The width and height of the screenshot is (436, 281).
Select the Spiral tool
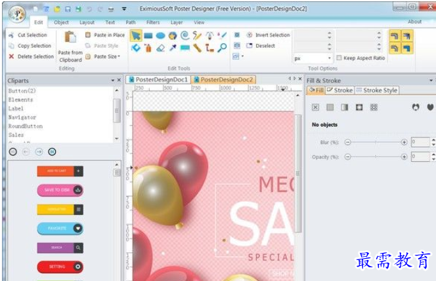pos(185,35)
